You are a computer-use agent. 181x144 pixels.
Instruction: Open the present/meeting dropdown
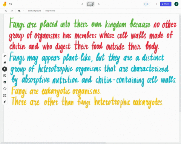tap(147, 4)
